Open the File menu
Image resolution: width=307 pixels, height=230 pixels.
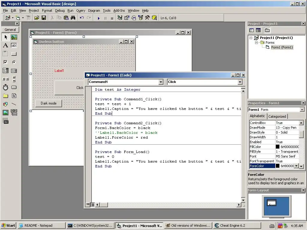[x=5, y=10]
